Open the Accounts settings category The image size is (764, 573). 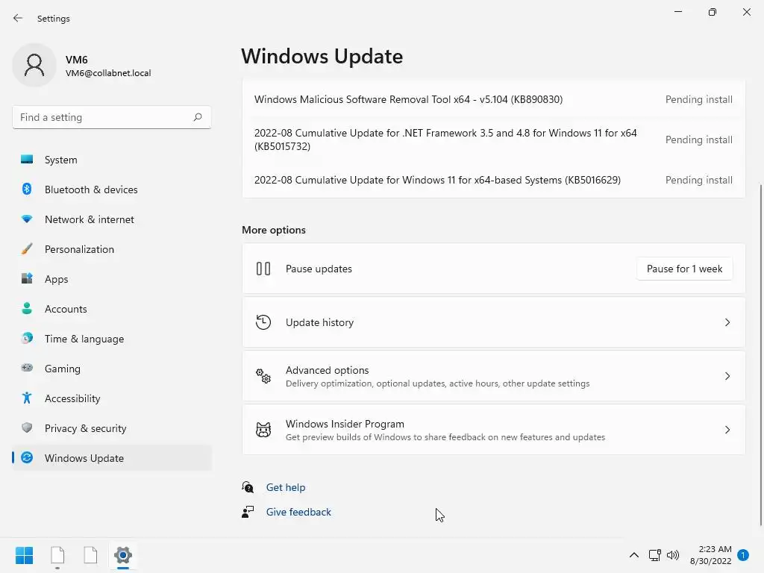click(x=66, y=309)
